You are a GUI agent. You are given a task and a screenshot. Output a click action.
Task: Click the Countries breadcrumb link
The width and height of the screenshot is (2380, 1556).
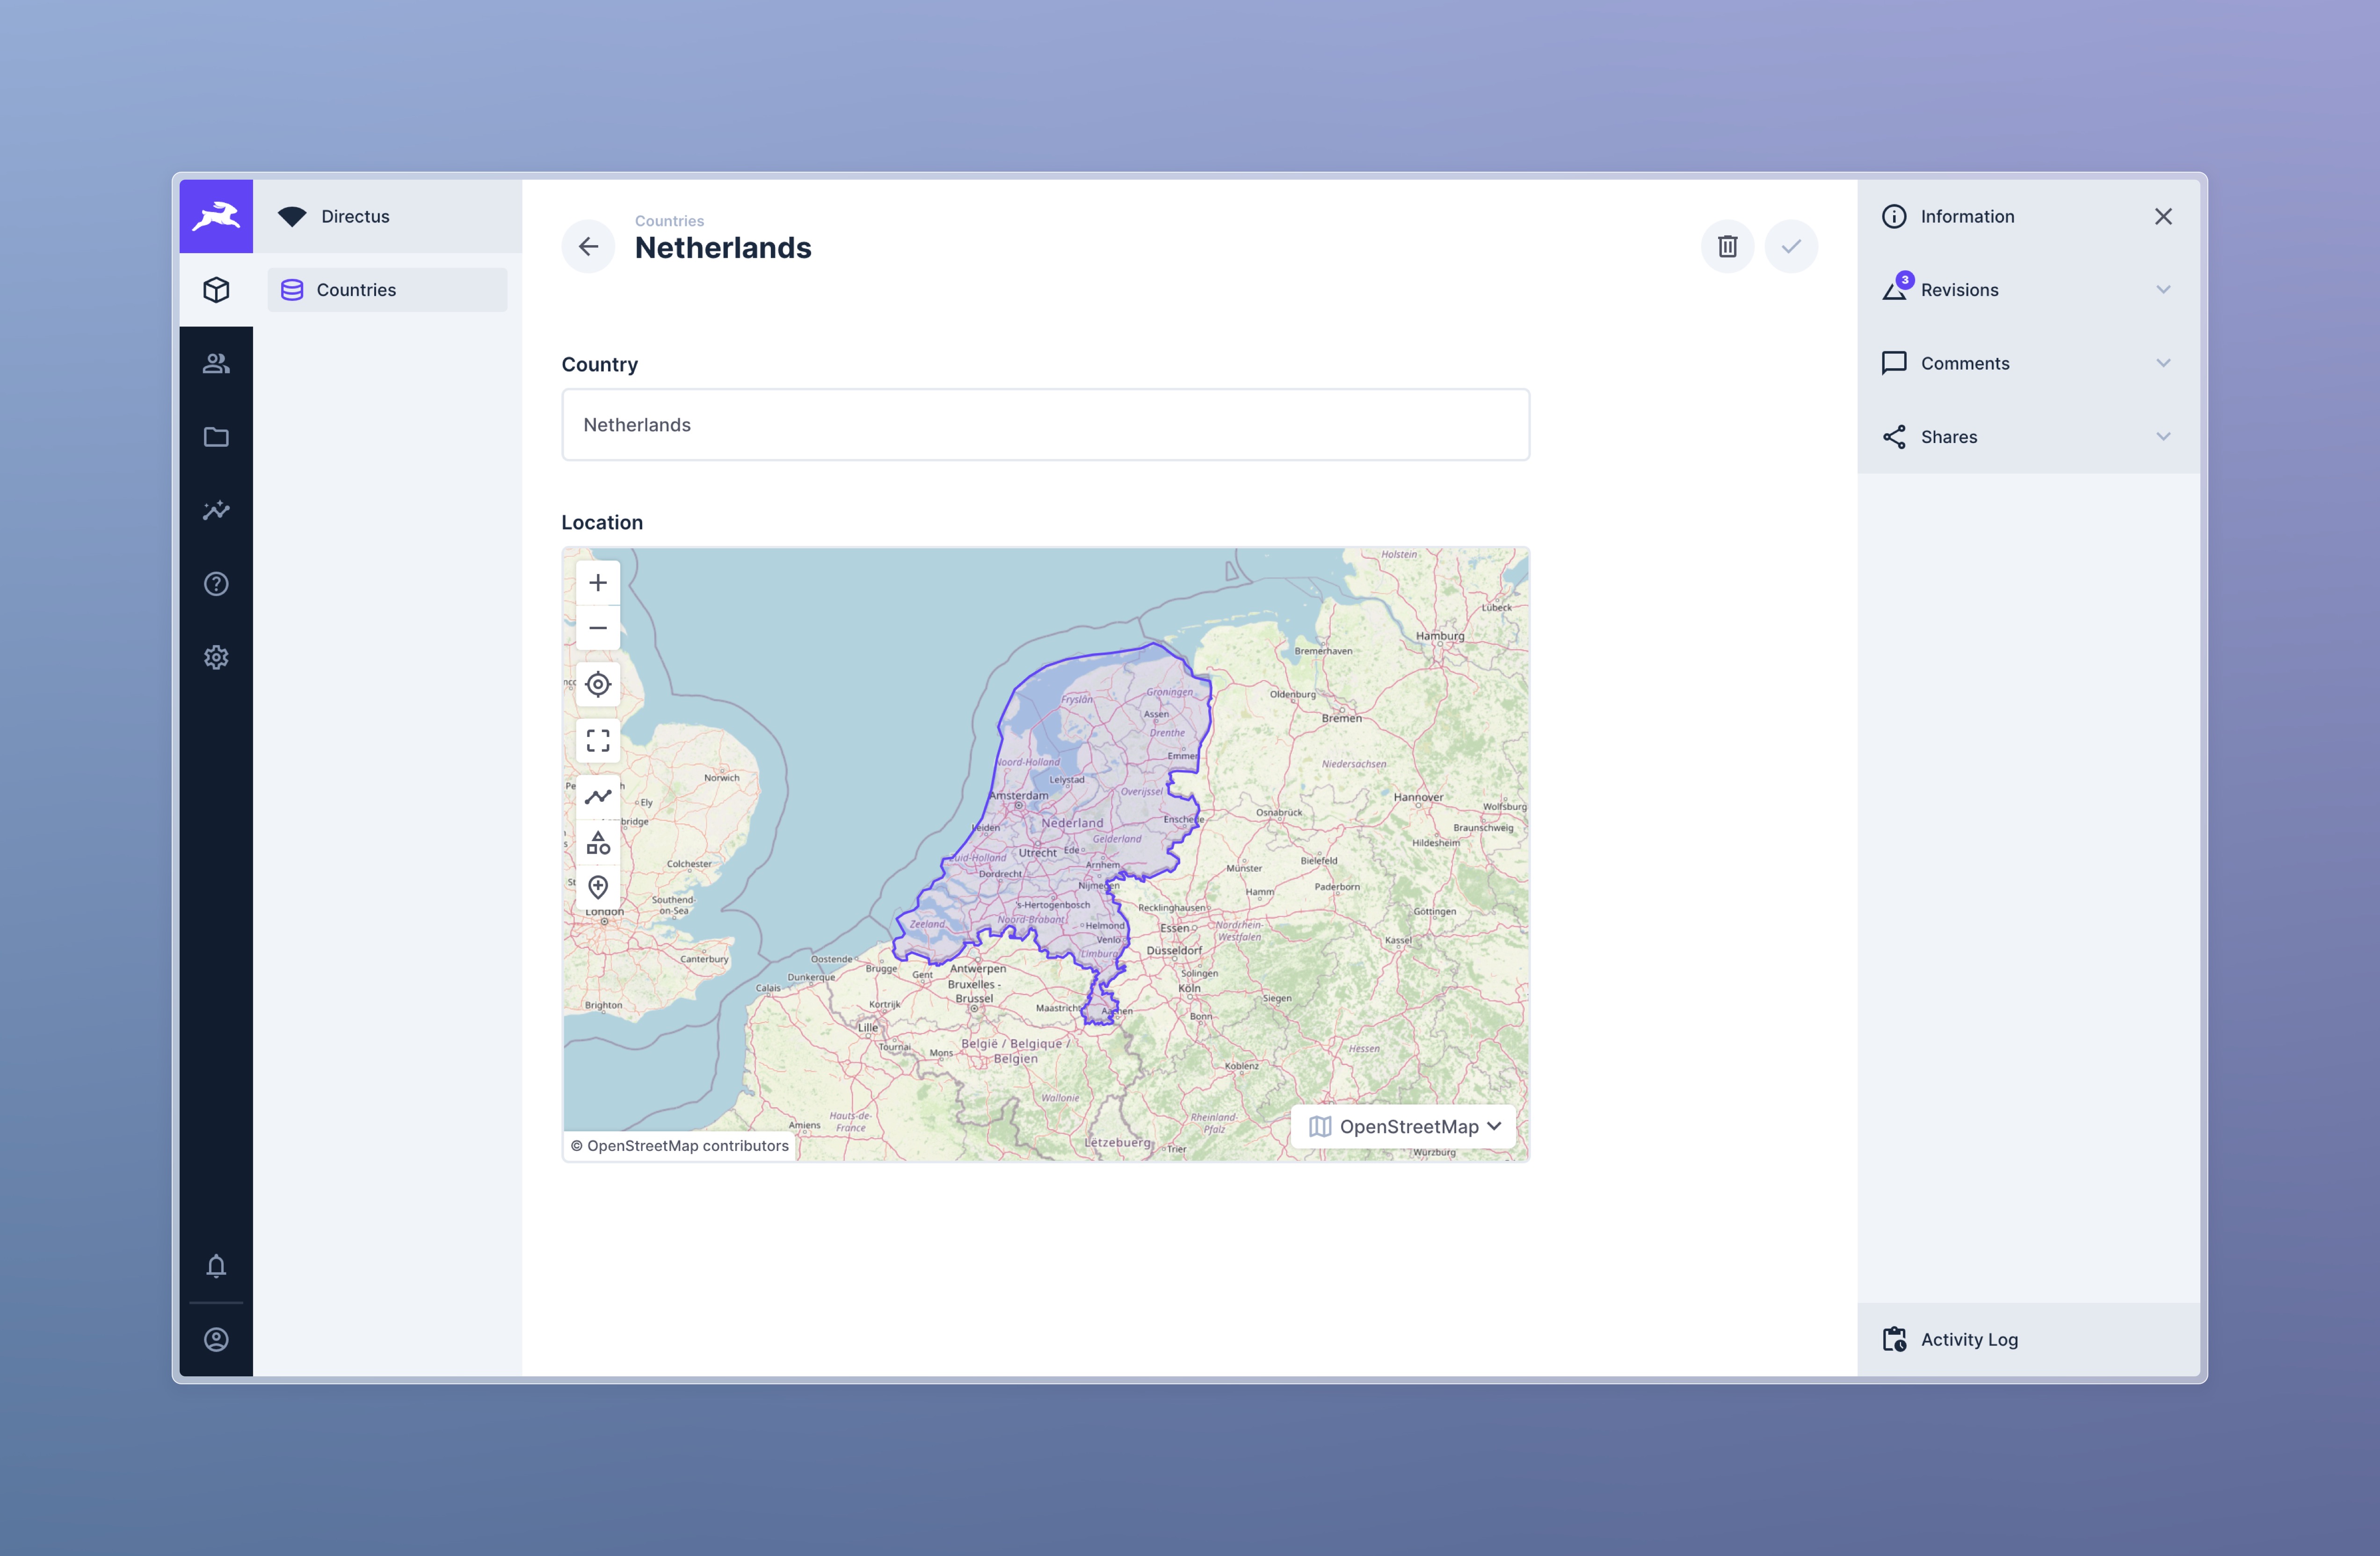pyautogui.click(x=669, y=221)
